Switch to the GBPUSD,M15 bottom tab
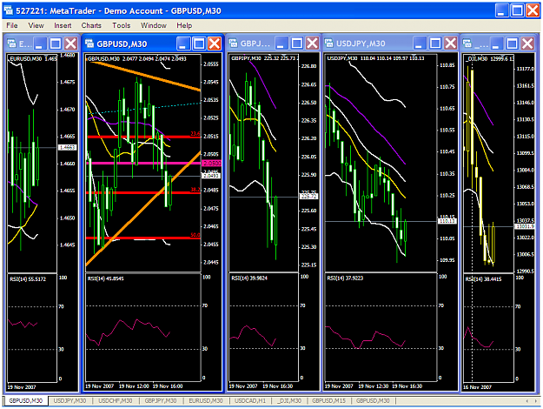Screen dimensions: 543x409 pyautogui.click(x=328, y=400)
